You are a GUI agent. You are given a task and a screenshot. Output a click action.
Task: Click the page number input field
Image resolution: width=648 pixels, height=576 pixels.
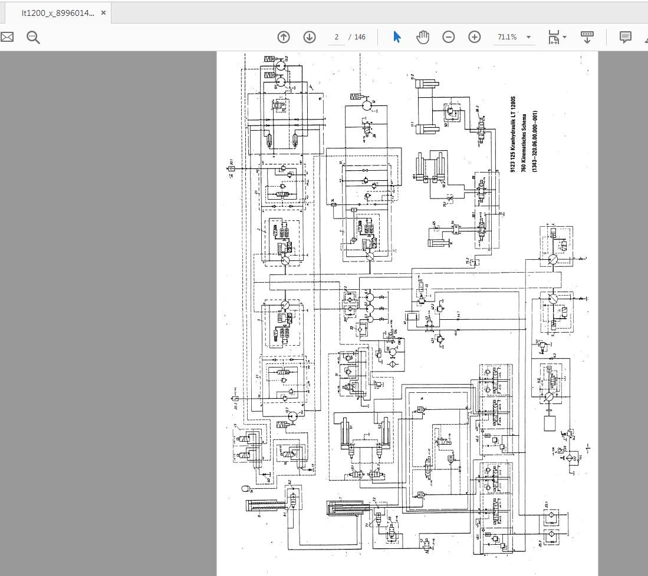(x=337, y=37)
